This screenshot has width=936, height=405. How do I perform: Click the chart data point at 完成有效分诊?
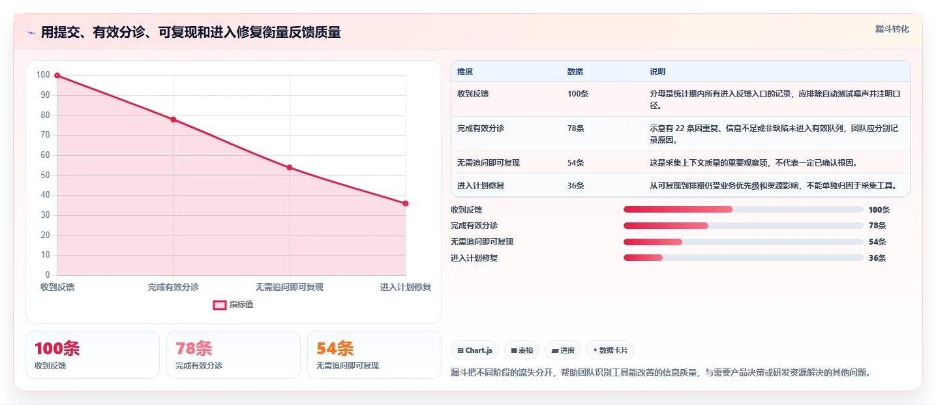pyautogui.click(x=174, y=119)
